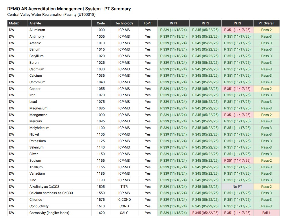
Task: Click the FoPT column header
Action: pyautogui.click(x=148, y=23)
